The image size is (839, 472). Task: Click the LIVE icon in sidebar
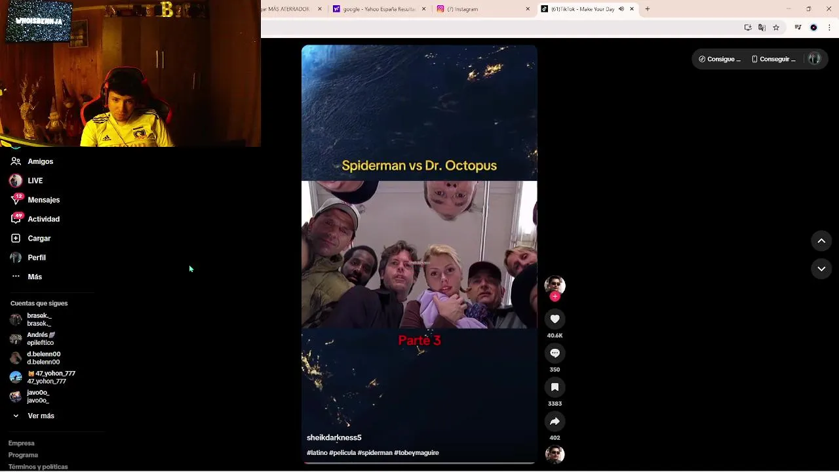16,180
